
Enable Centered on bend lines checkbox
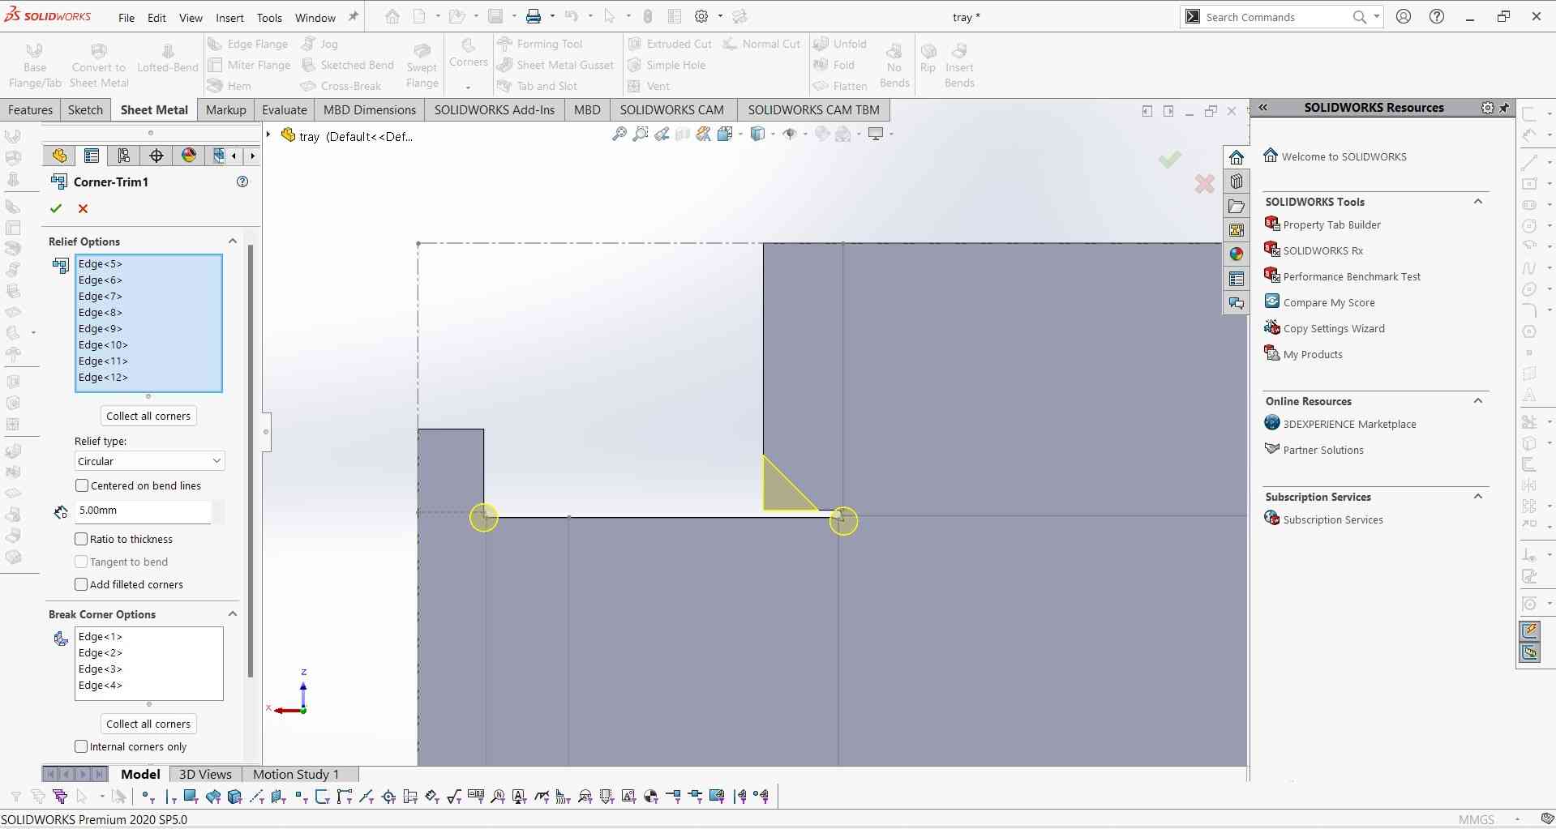pyautogui.click(x=82, y=485)
